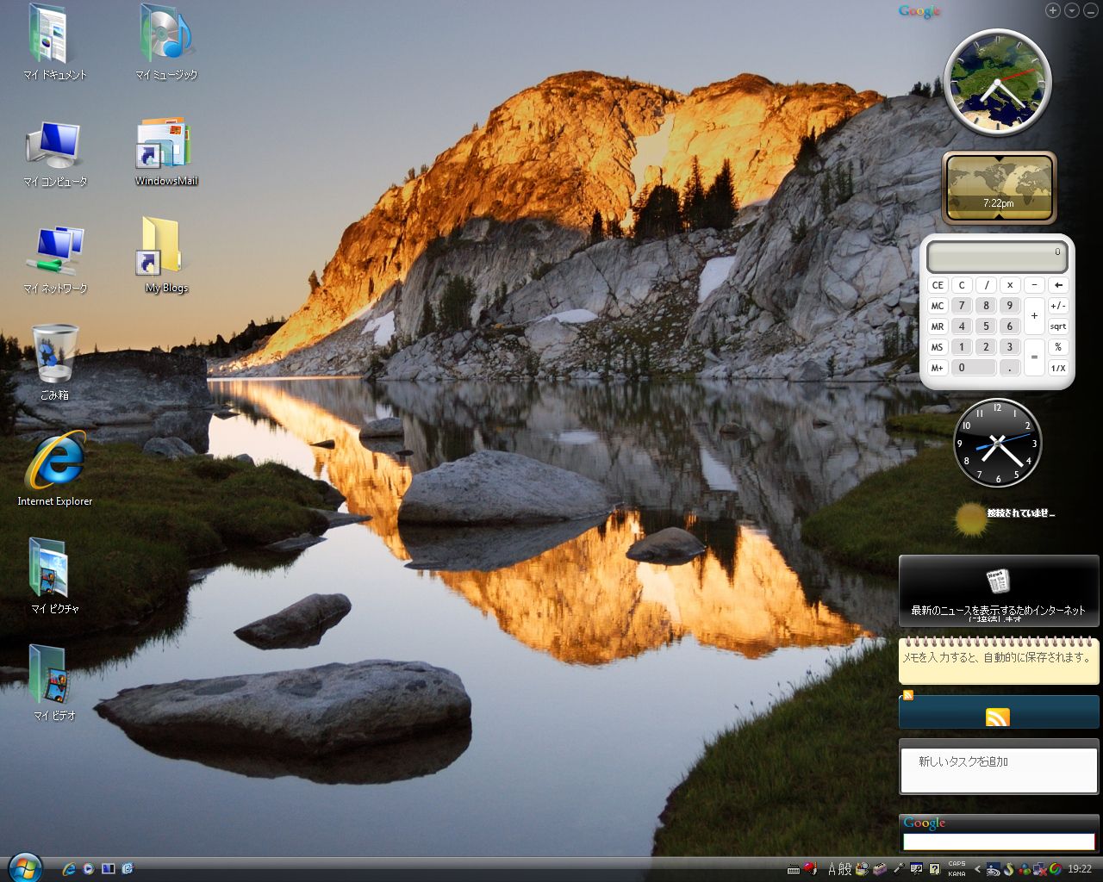The height and width of the screenshot is (882, 1103).
Task: Click the calculator equals button
Action: tap(1034, 357)
